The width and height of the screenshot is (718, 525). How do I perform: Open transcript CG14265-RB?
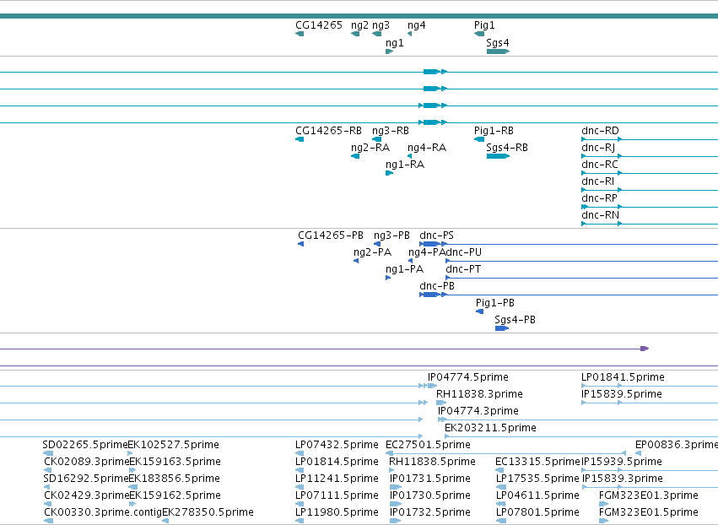click(x=300, y=139)
